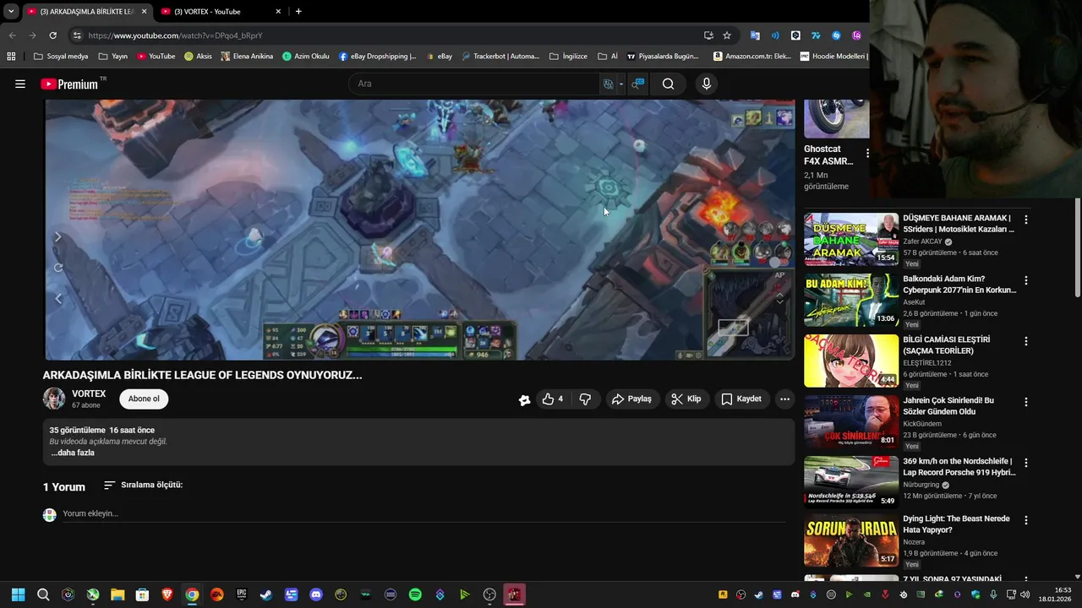This screenshot has height=608, width=1082.
Task: Start voice search with microphone icon
Action: tap(707, 84)
